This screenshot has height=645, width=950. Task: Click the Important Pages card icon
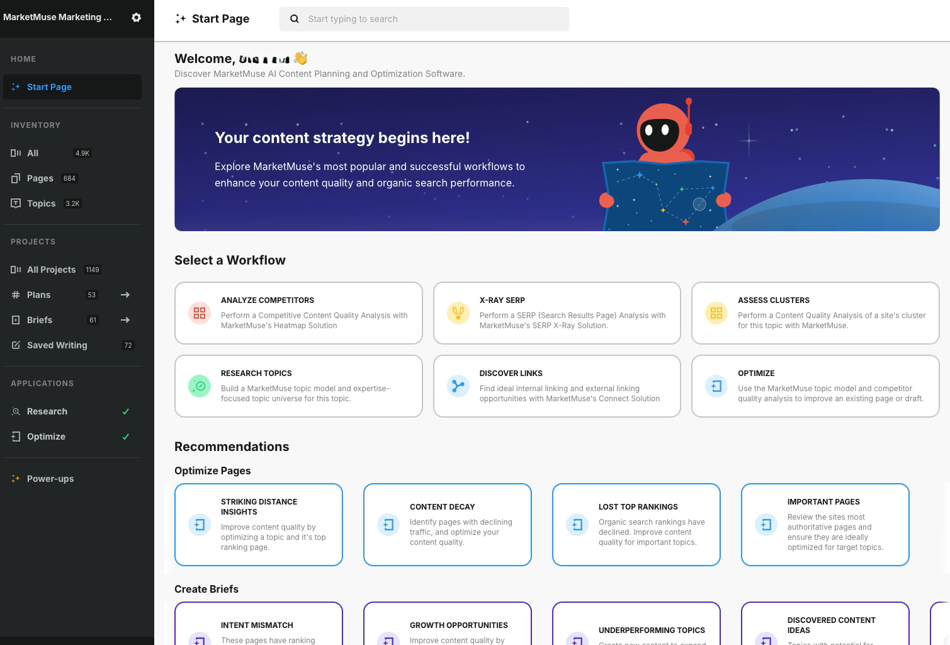[766, 525]
